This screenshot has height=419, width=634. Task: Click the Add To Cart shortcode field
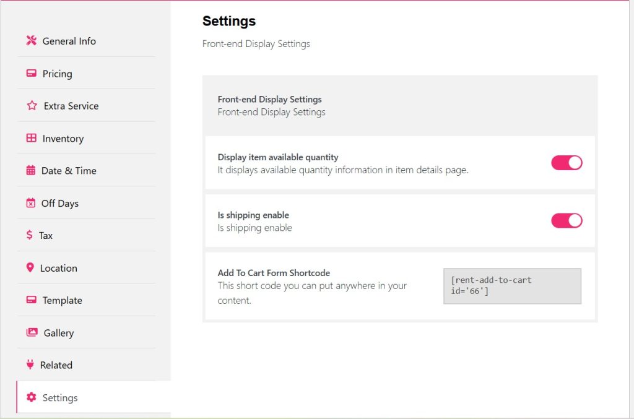(512, 286)
